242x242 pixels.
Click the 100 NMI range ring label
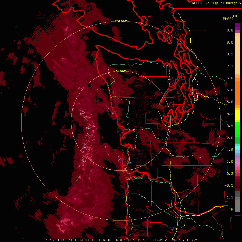coord(121,21)
